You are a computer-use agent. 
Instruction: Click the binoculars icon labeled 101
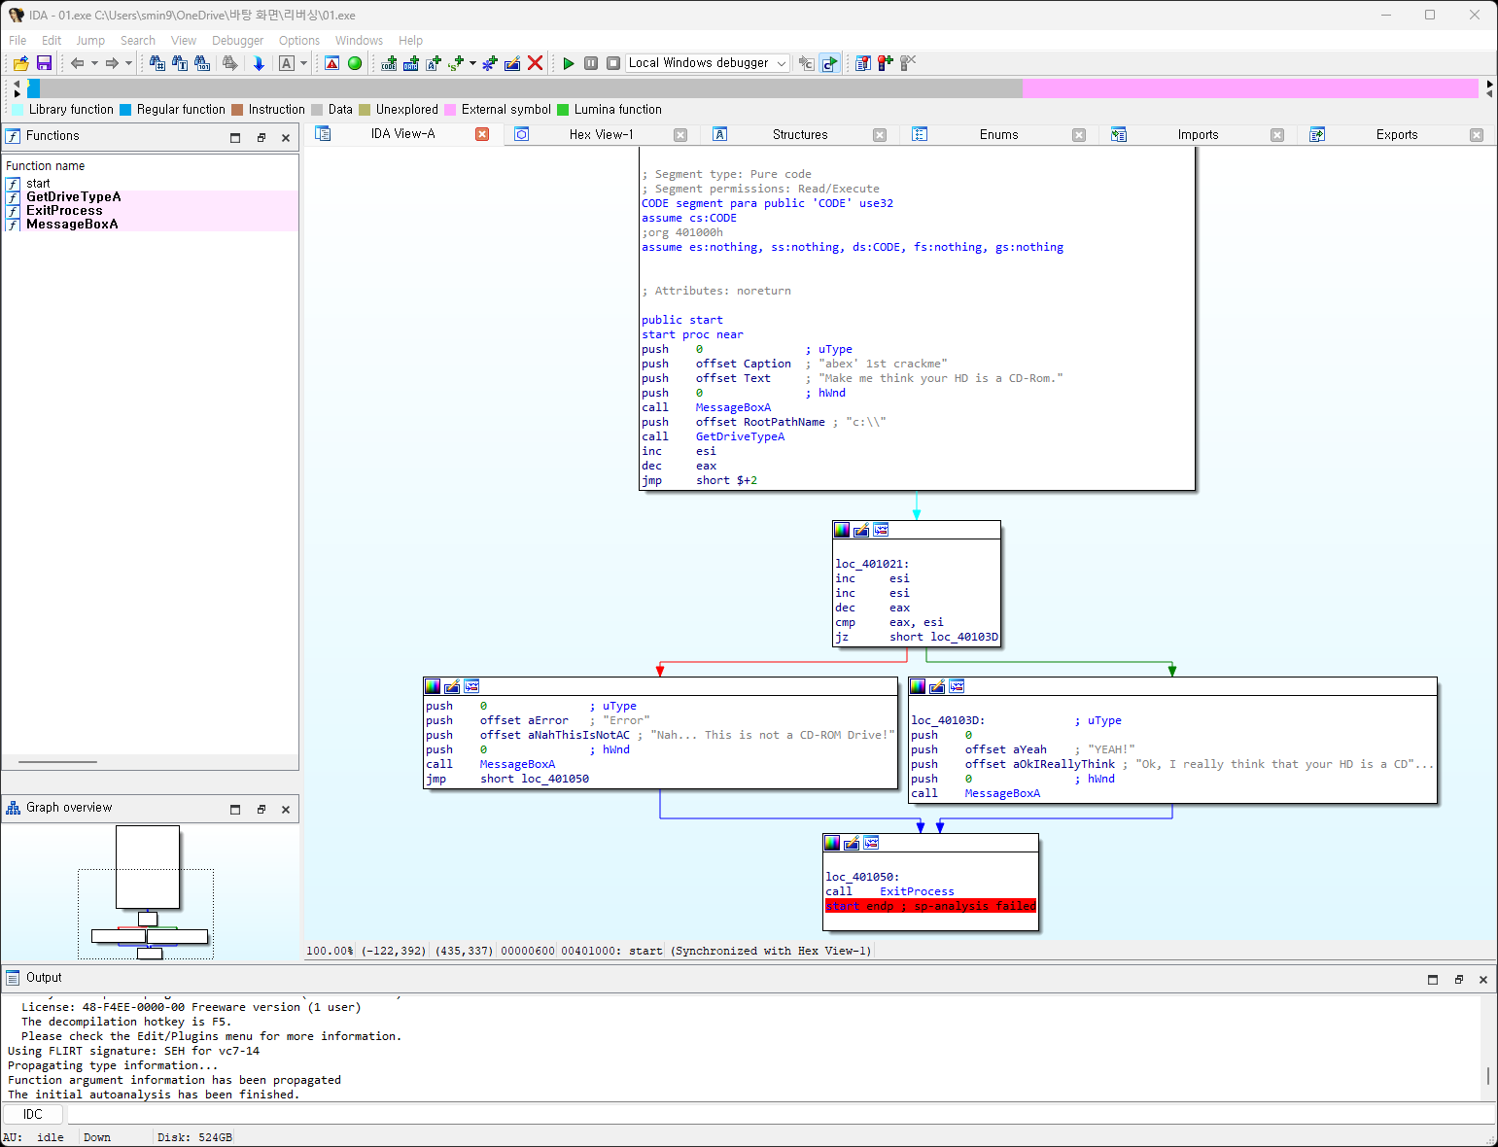[202, 63]
